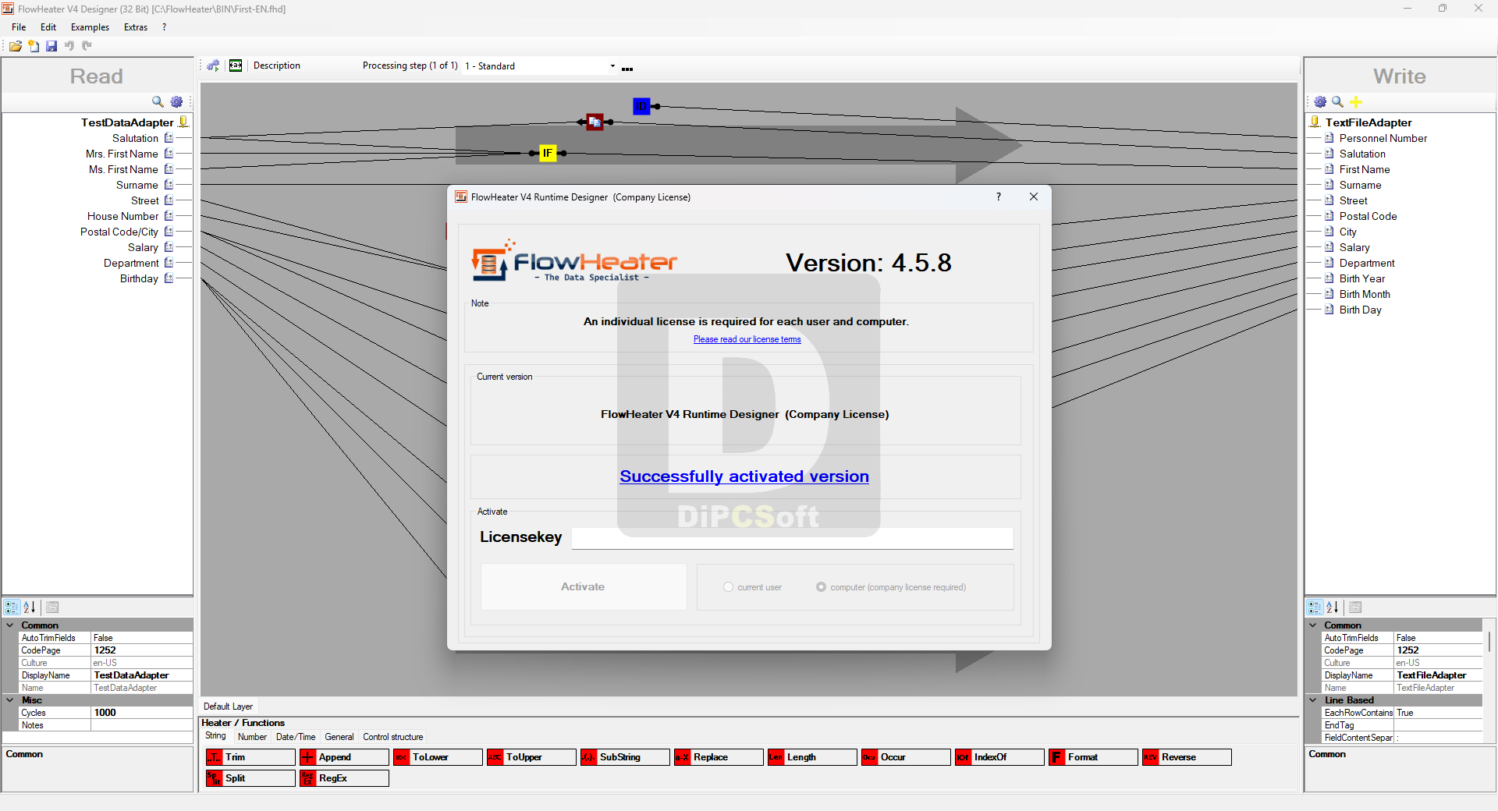Switch to the Control structure tab
Viewport: 1498px width, 811px height.
click(x=393, y=737)
